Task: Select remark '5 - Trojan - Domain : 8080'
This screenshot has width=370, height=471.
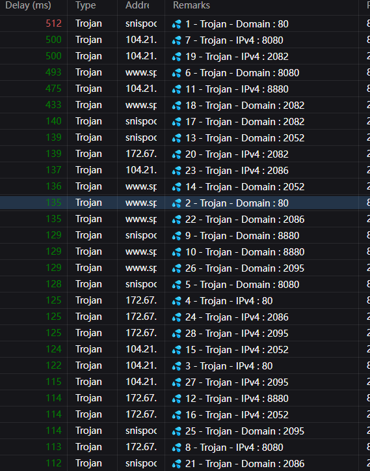Action: click(242, 285)
